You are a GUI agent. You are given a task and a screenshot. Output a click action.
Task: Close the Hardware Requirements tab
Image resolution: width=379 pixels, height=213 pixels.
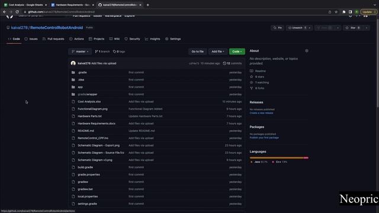pyautogui.click(x=93, y=5)
